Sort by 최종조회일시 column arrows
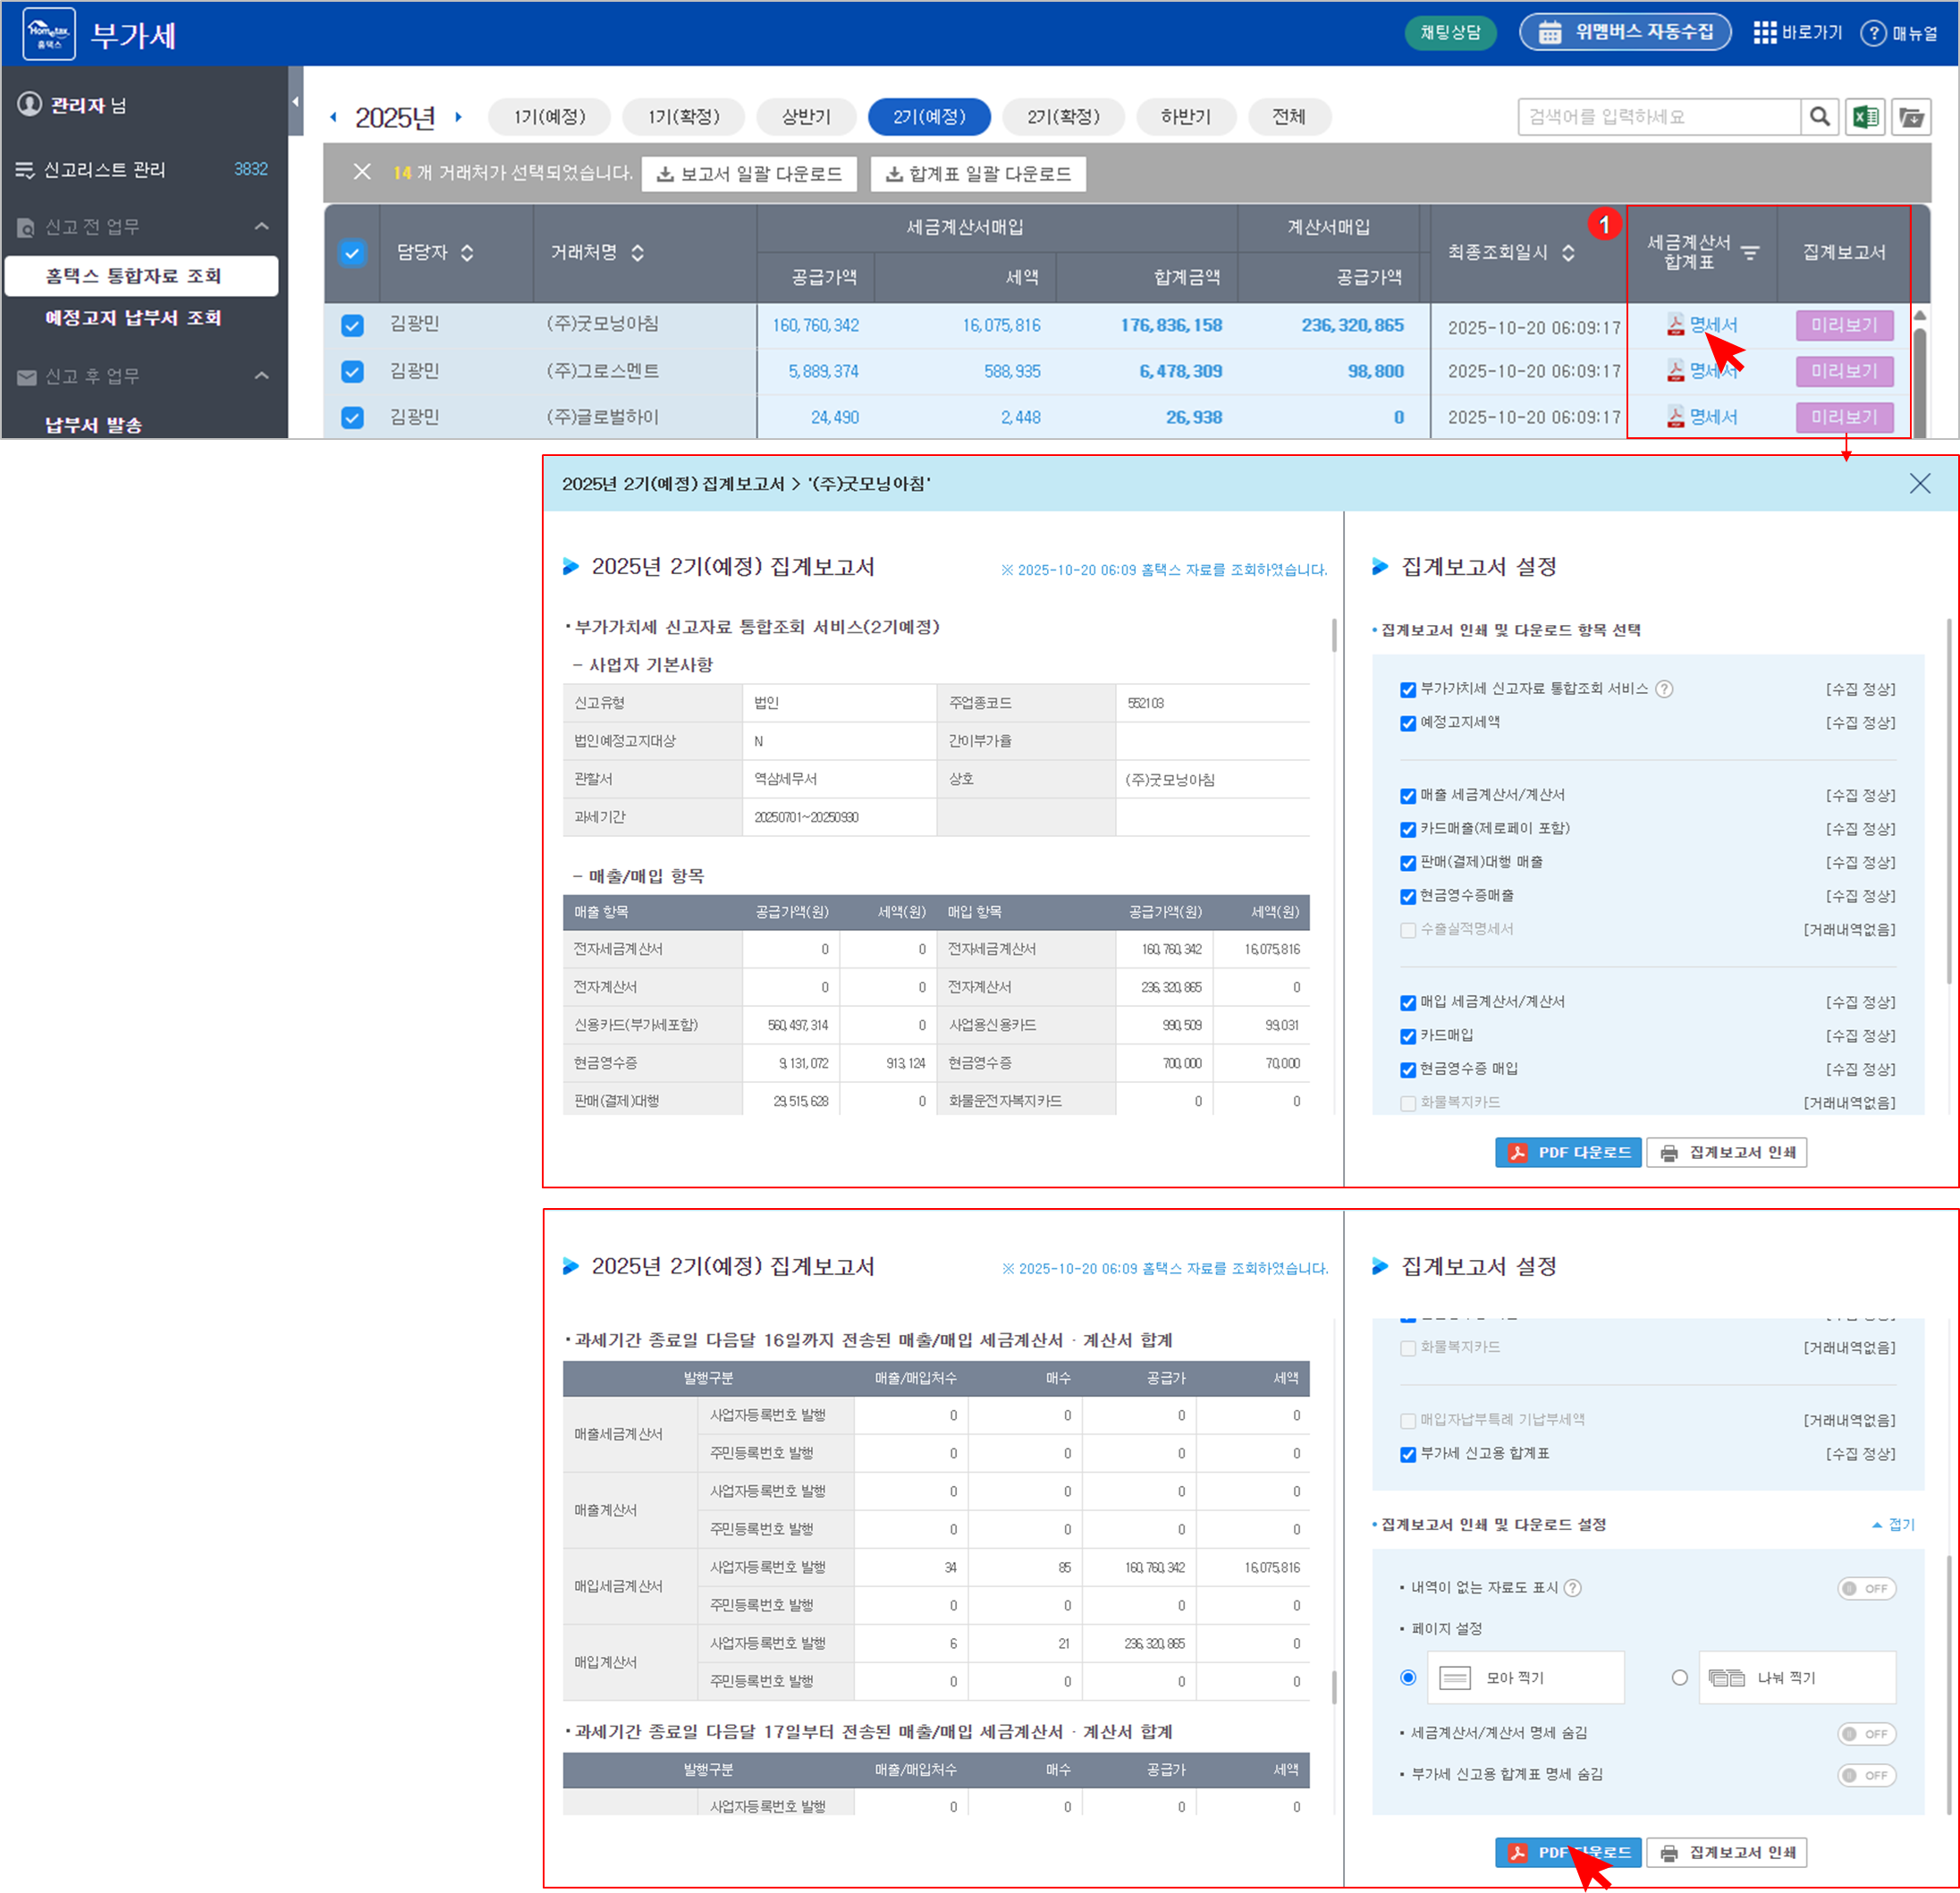1960x1893 pixels. coord(1568,253)
